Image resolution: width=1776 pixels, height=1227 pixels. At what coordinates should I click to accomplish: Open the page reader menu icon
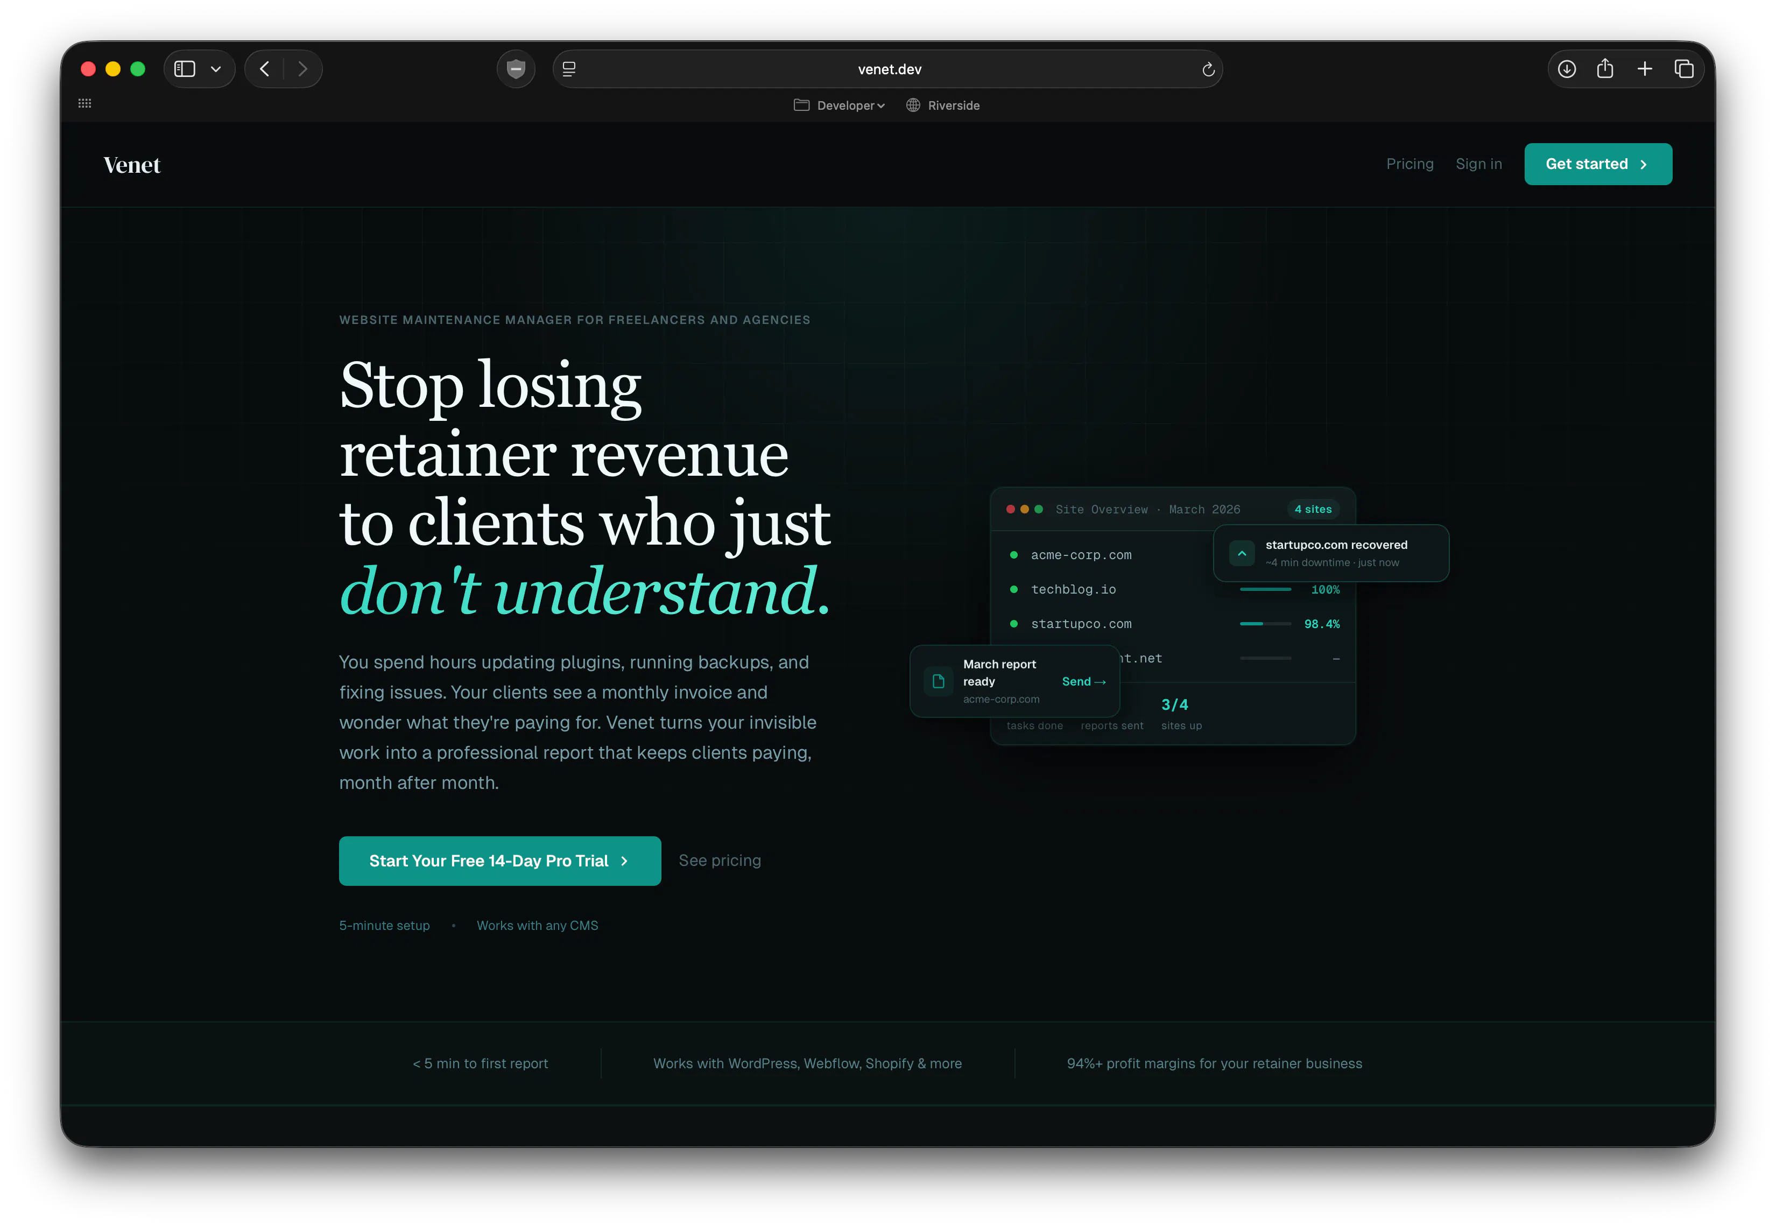tap(569, 69)
